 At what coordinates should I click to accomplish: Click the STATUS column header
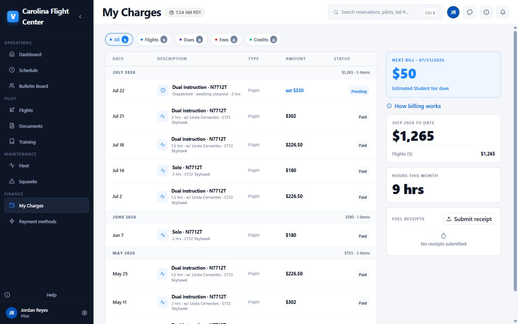pyautogui.click(x=342, y=59)
